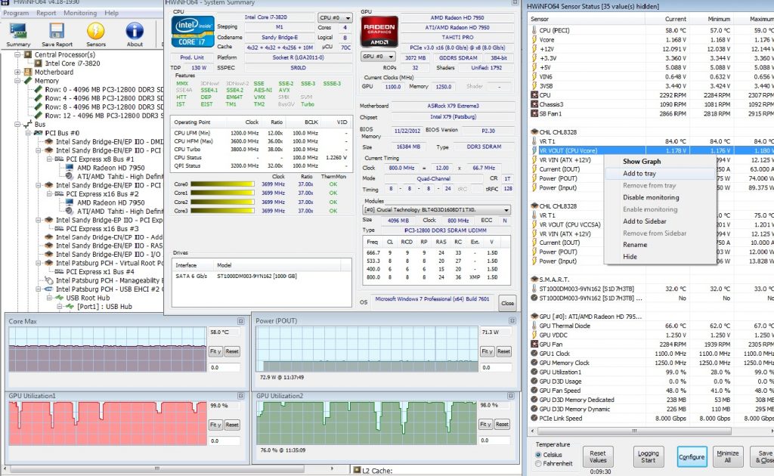The width and height of the screenshot is (774, 476).
Task: Click the Power (POUT) minimum value field
Action: tap(496, 367)
